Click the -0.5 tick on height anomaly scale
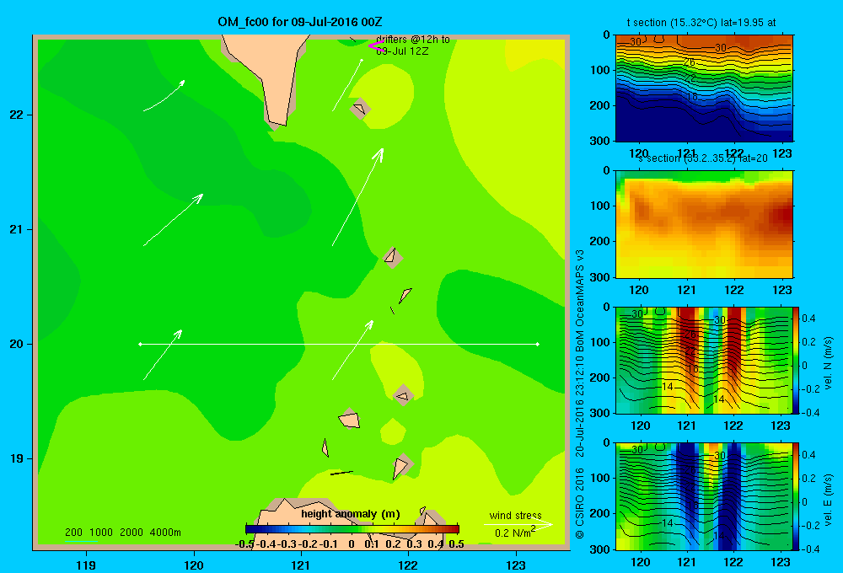The width and height of the screenshot is (843, 573). [x=244, y=544]
